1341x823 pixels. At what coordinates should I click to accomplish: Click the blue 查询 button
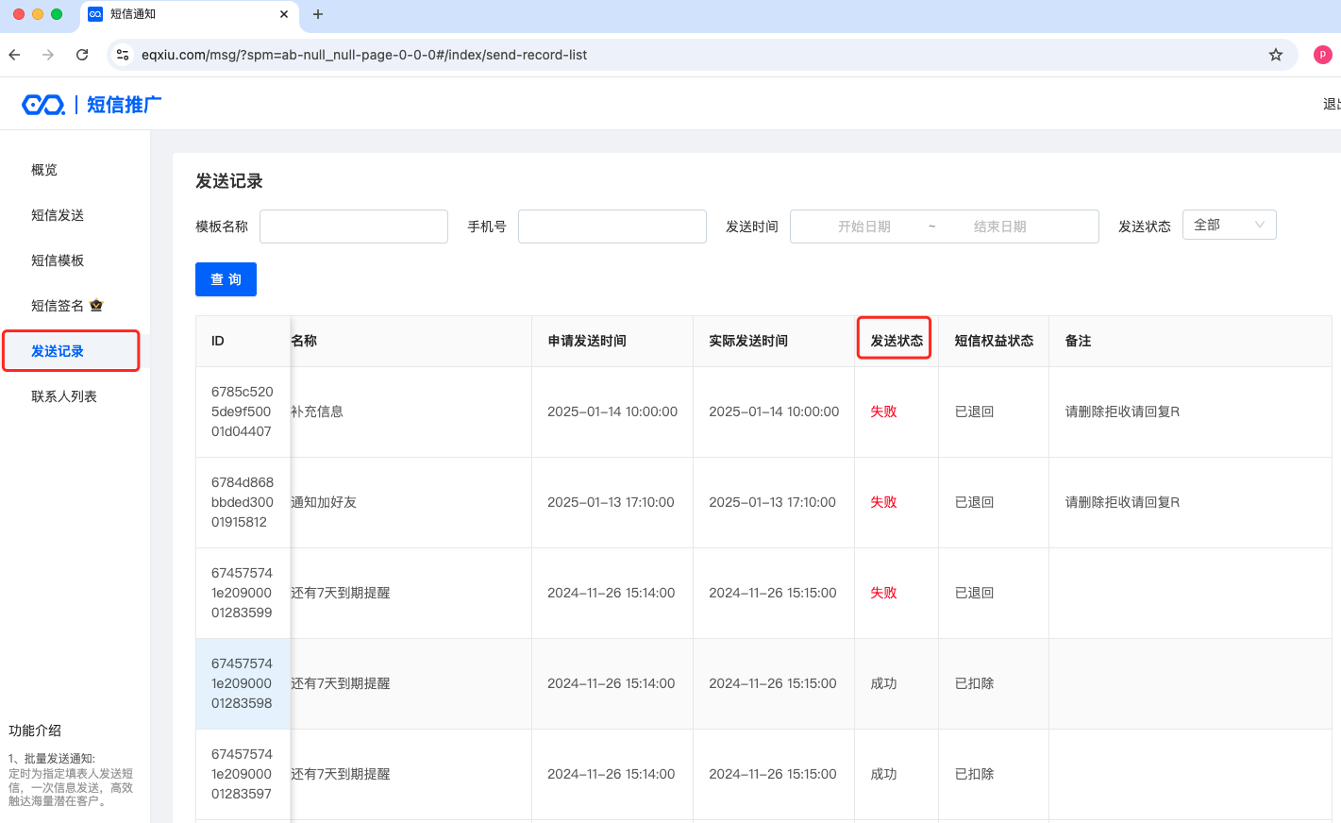226,279
